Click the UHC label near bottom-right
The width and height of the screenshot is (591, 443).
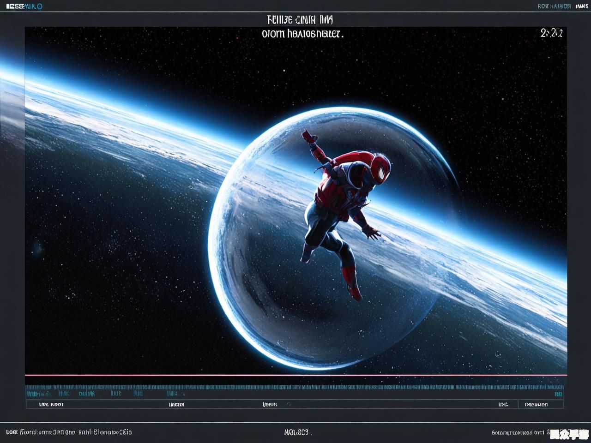[x=503, y=405]
